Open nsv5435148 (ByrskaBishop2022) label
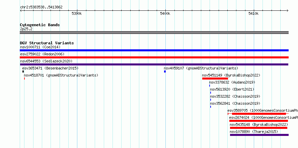Viewport: 298px width, 148px height. tap(259, 125)
